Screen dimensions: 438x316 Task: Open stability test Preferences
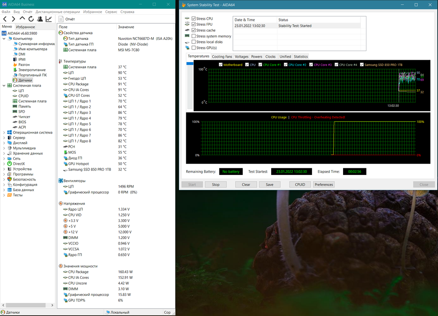pos(324,184)
